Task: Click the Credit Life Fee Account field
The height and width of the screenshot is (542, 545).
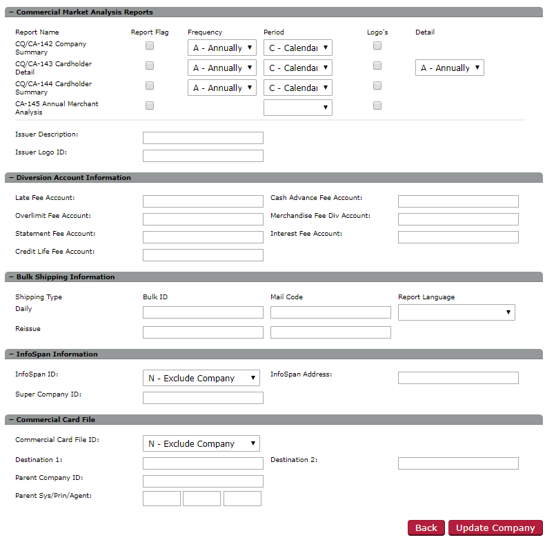Action: click(203, 255)
